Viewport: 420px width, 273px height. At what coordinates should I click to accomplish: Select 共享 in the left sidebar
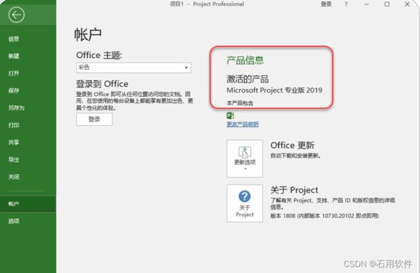click(14, 143)
